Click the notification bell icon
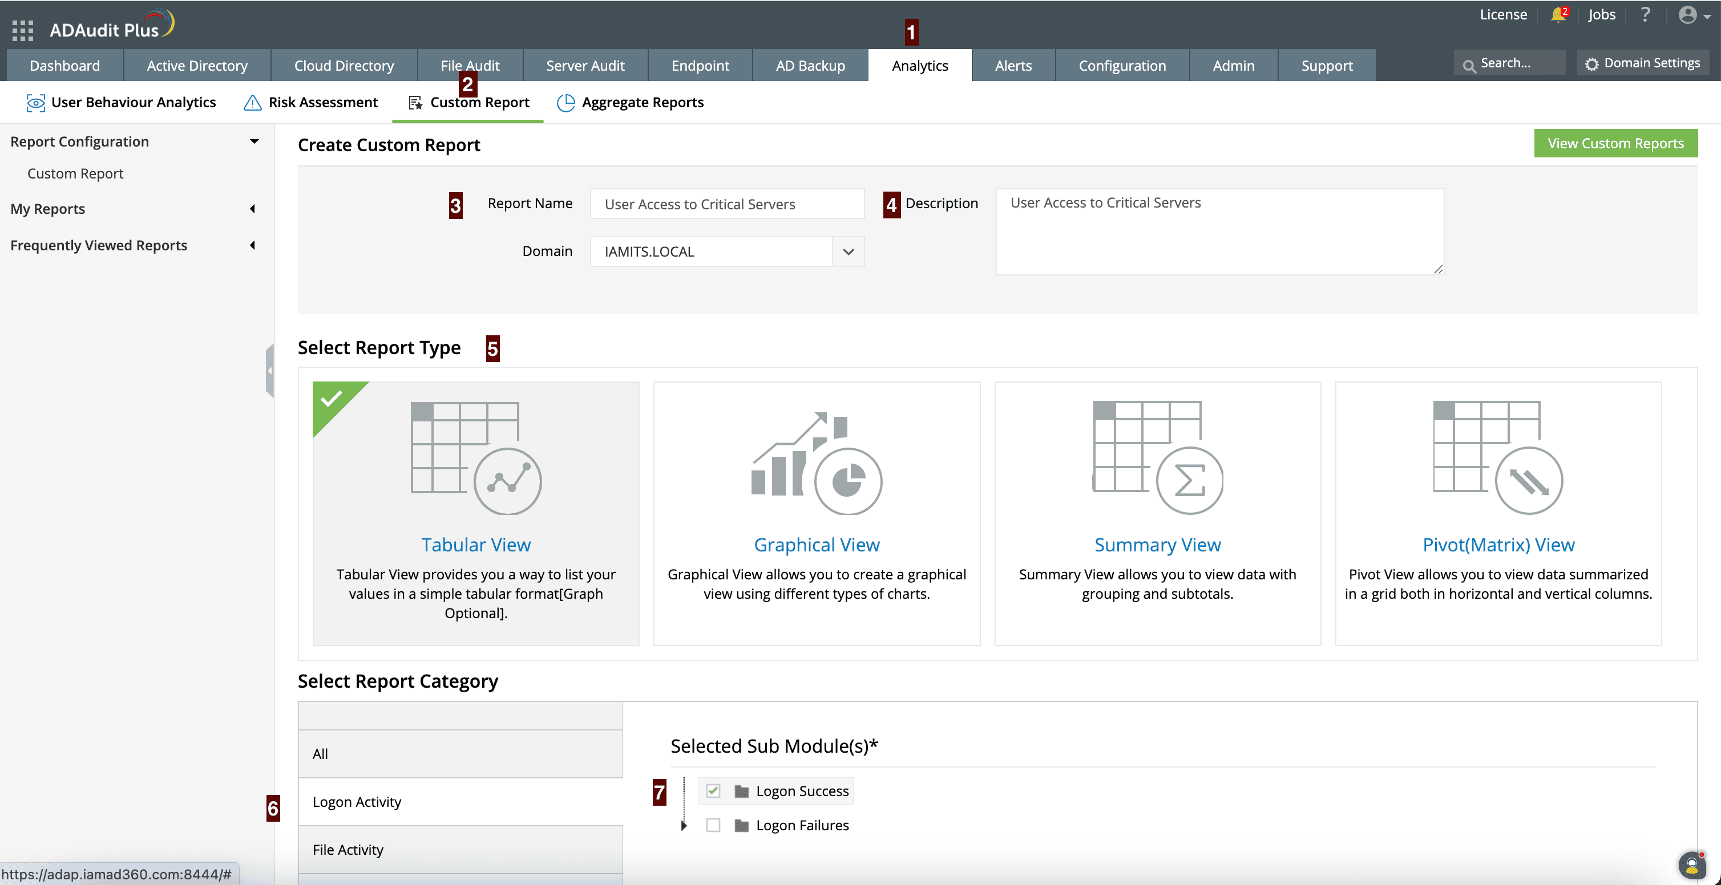 pos(1558,15)
